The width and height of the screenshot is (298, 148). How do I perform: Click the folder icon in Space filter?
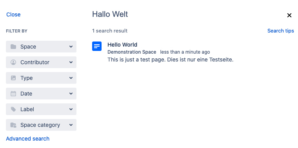(13, 47)
